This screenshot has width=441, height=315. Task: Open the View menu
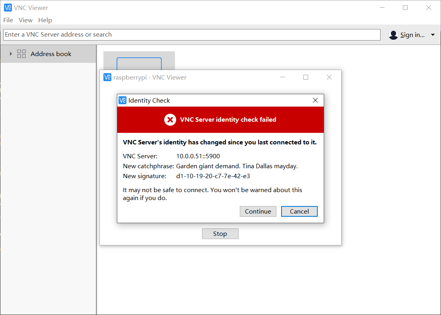(25, 20)
